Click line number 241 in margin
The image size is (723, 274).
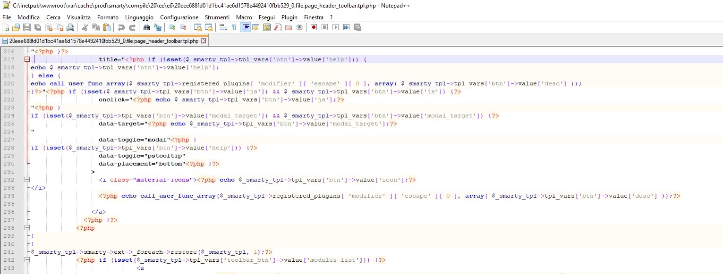click(9, 252)
